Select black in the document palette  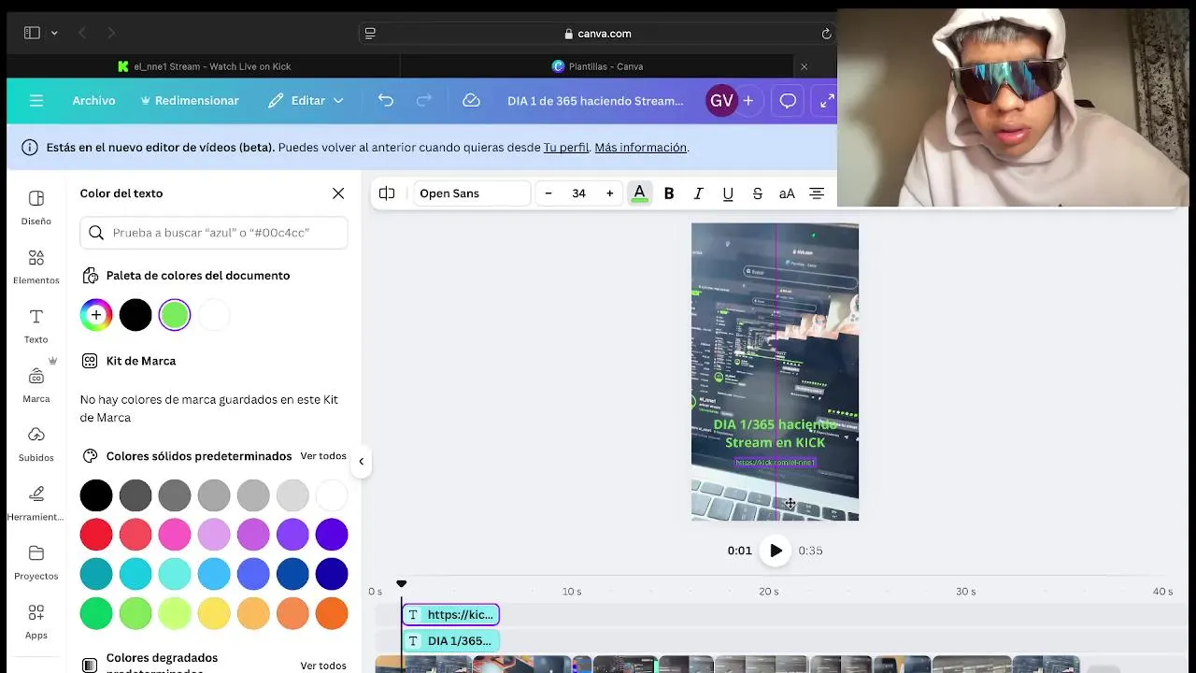(x=135, y=315)
